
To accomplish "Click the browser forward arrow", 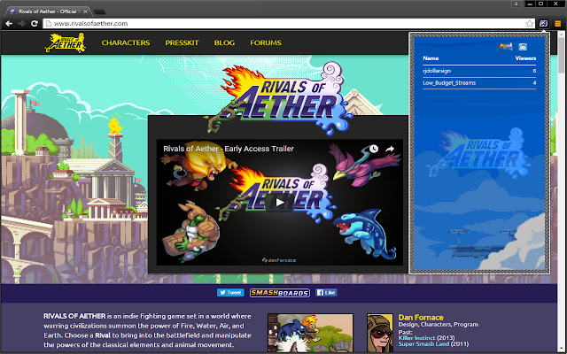I will pos(21,24).
